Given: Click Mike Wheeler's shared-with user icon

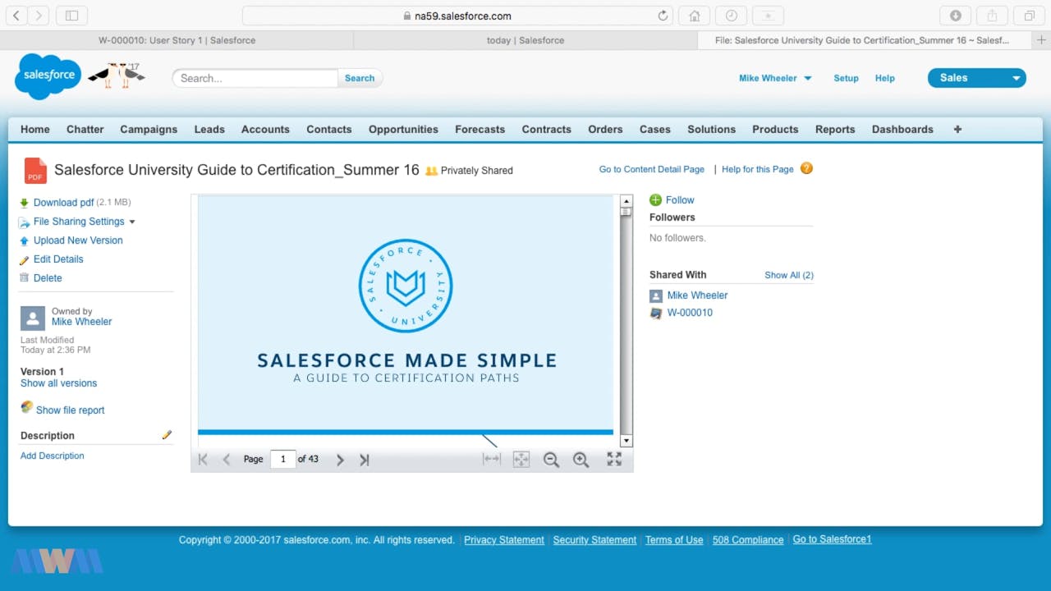Looking at the screenshot, I should click(x=656, y=295).
